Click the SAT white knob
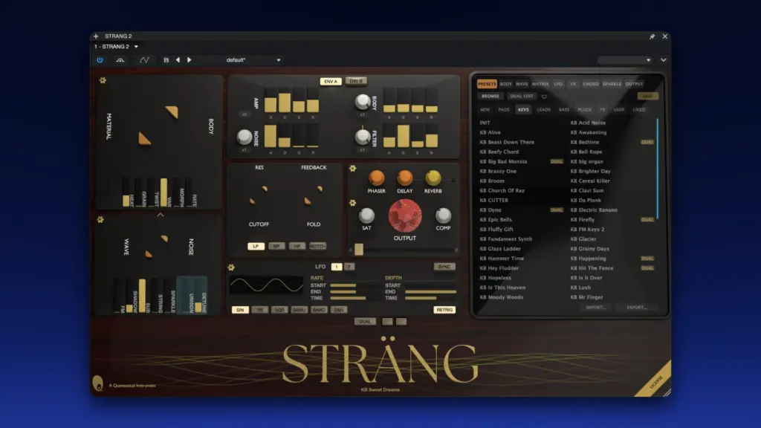Screen dimensions: 761x428 [x=366, y=215]
